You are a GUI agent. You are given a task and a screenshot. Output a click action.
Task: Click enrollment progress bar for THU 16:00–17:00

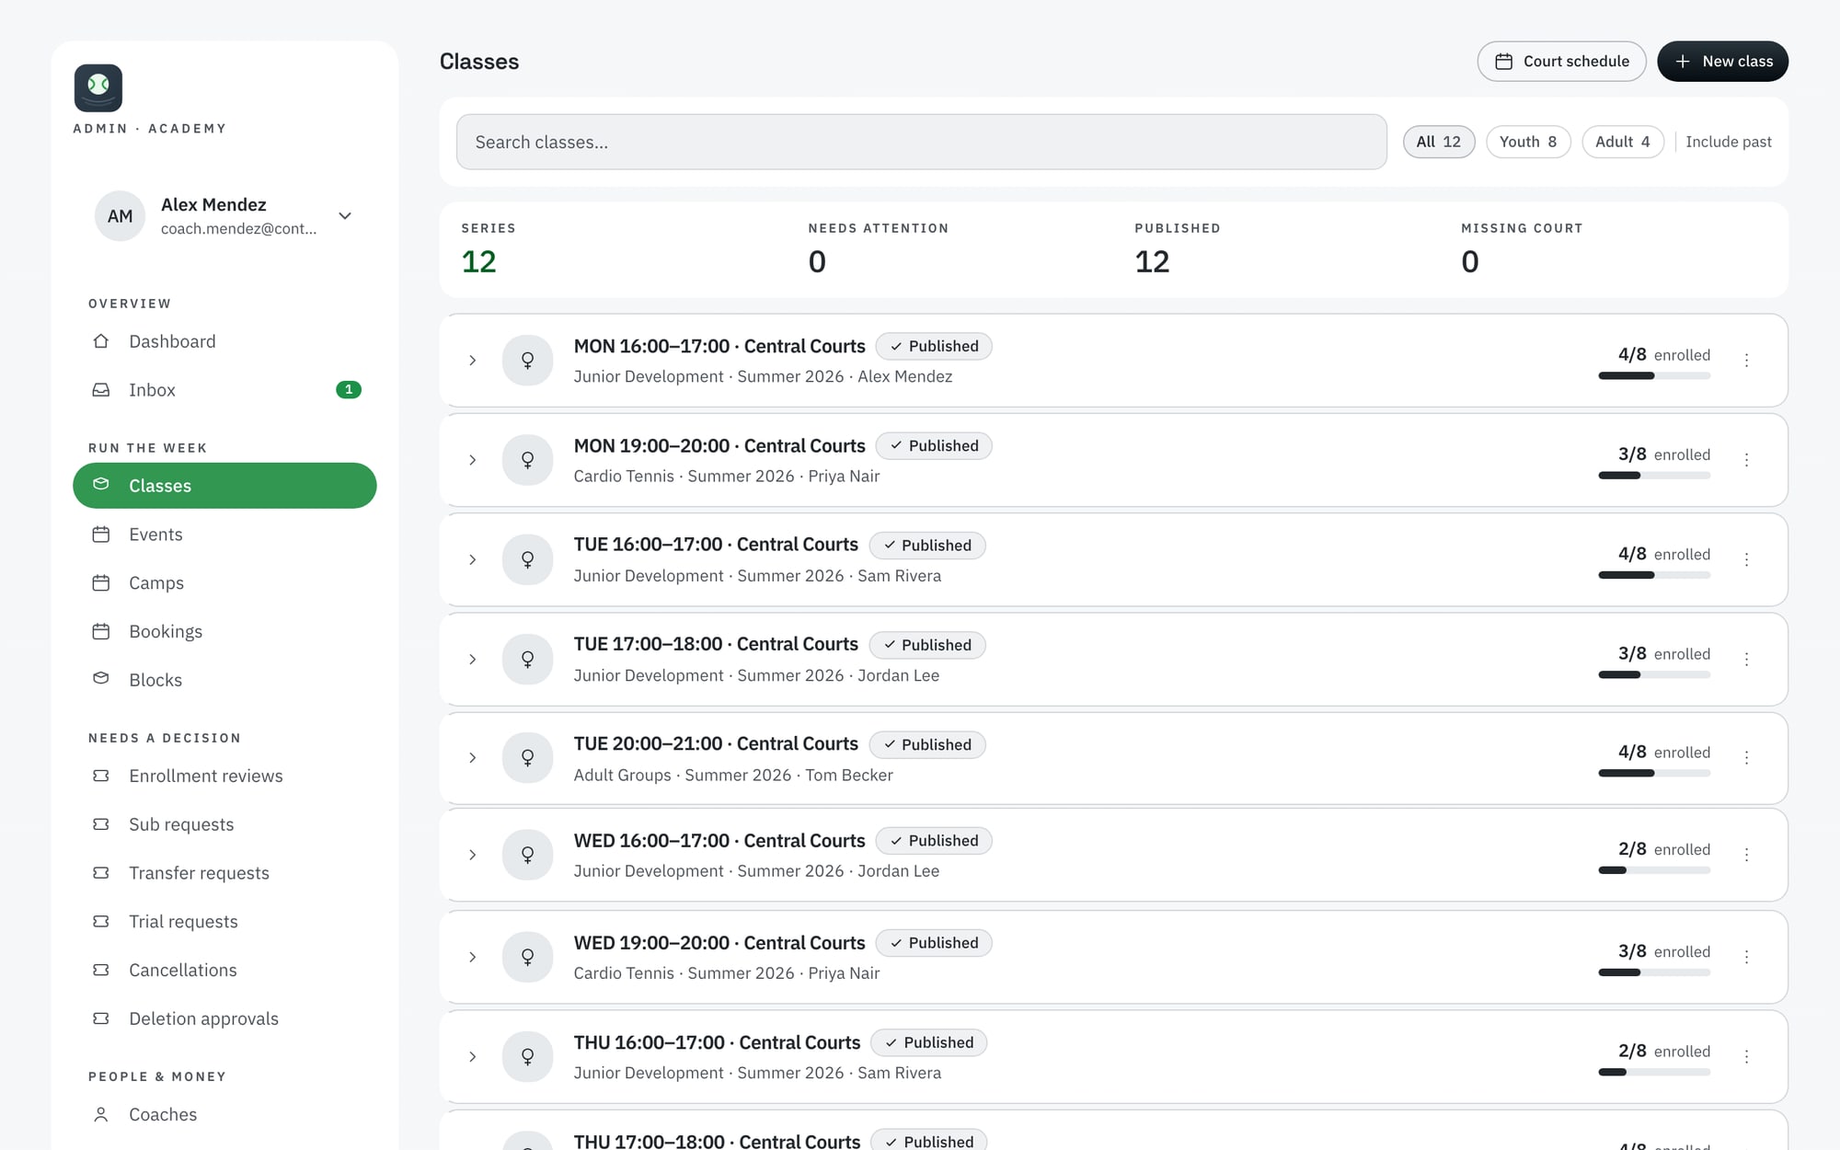tap(1654, 1072)
